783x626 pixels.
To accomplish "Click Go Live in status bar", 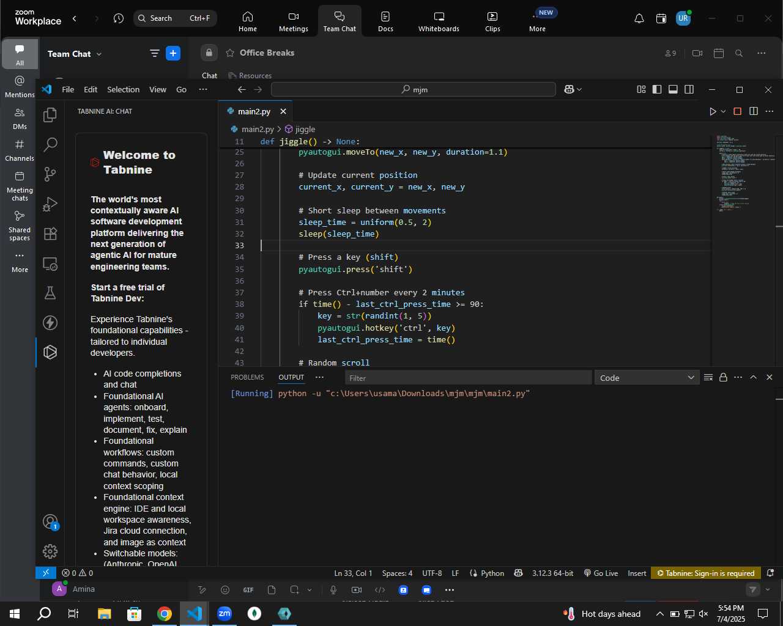I will pyautogui.click(x=601, y=573).
